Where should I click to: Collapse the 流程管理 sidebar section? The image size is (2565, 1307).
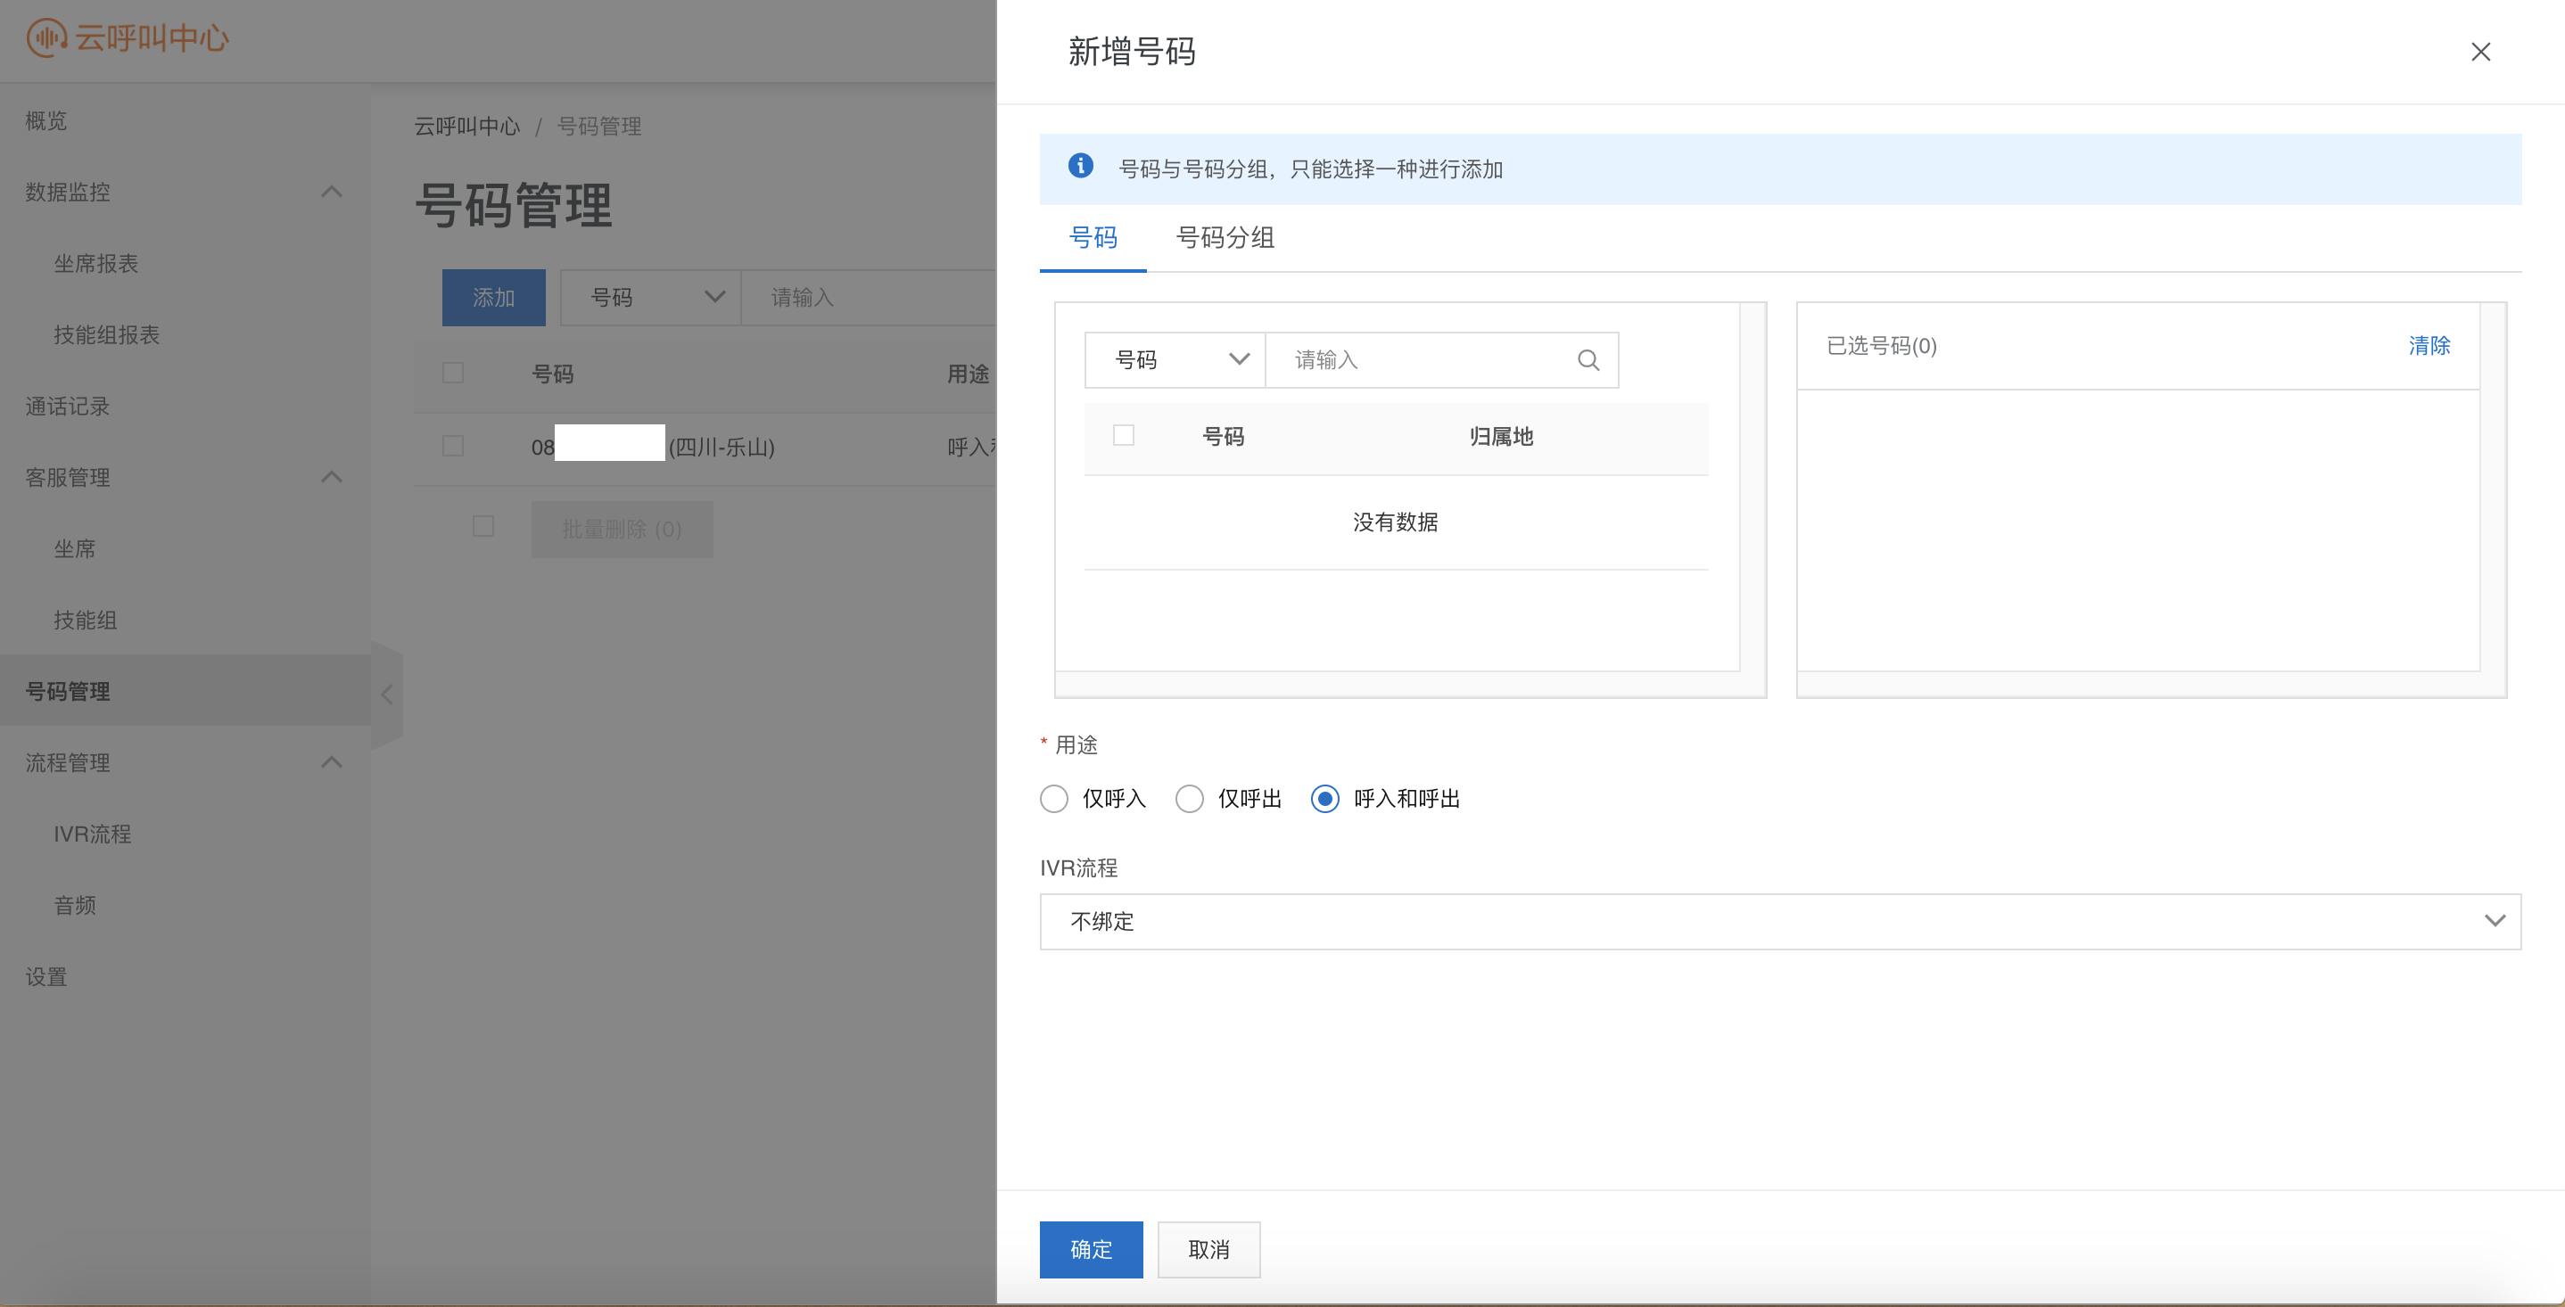[x=332, y=762]
